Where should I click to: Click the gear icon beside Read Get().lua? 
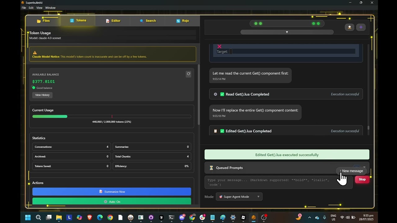[216, 94]
